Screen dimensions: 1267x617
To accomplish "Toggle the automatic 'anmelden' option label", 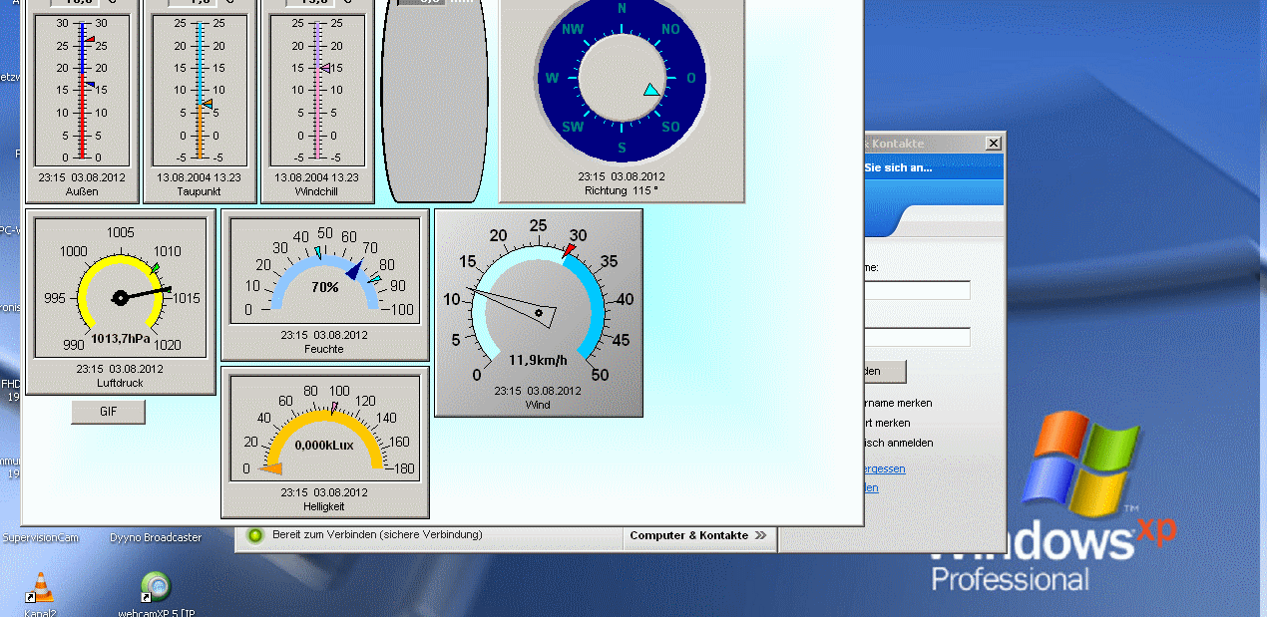I will pyautogui.click(x=898, y=444).
